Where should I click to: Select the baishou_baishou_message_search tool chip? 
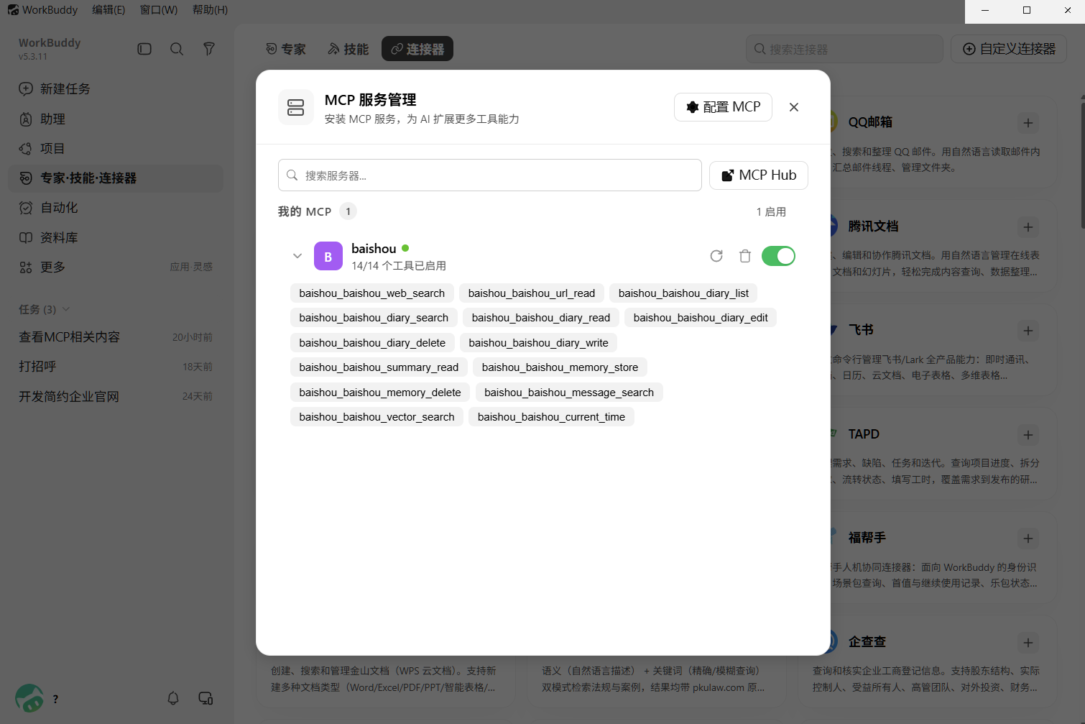(x=569, y=393)
